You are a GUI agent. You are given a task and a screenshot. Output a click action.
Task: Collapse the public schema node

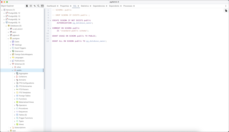point(12,70)
